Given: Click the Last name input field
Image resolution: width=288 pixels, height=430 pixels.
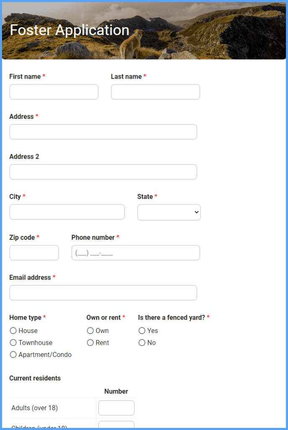Looking at the screenshot, I should tap(155, 92).
